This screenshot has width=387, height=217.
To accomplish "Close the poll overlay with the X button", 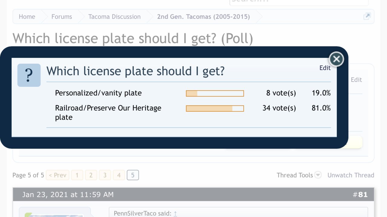I will 336,59.
